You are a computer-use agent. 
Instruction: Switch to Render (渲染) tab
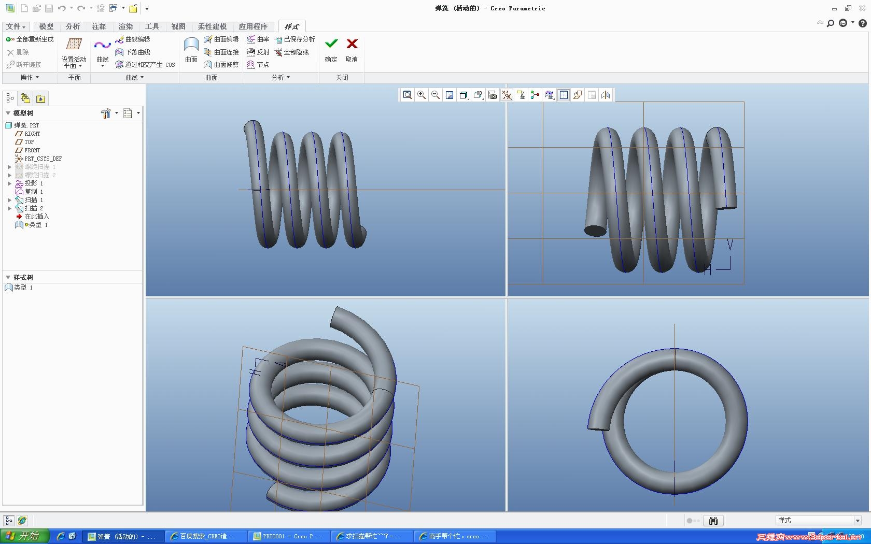[x=125, y=26]
